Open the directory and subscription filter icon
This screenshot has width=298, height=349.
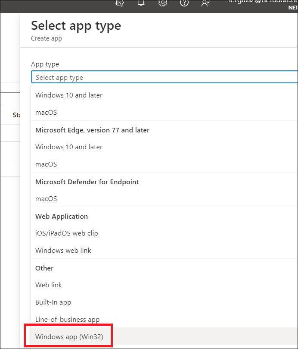[x=120, y=3]
